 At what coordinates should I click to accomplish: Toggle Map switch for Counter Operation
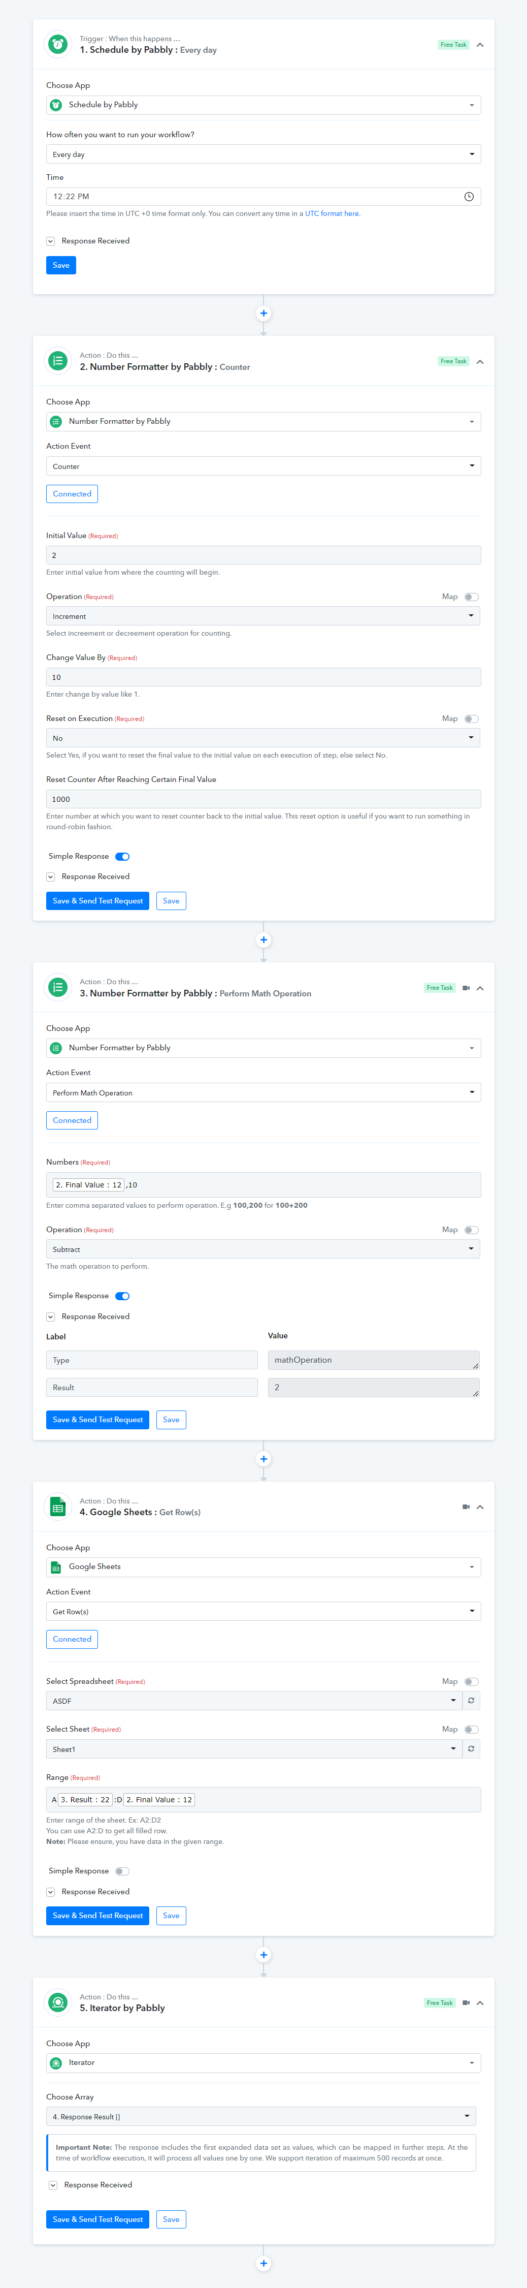(471, 597)
